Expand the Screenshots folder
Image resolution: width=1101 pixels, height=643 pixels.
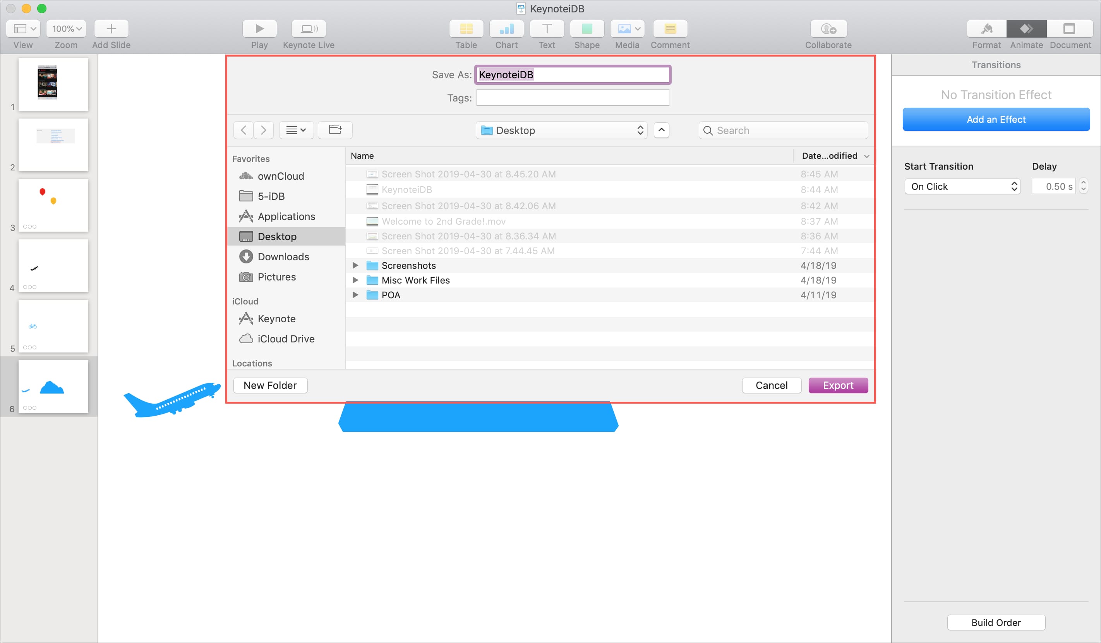[354, 265]
